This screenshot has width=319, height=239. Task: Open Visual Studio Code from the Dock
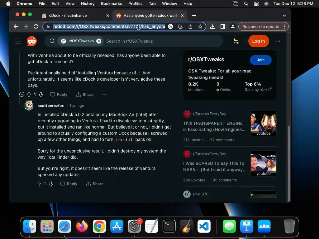tap(204, 226)
